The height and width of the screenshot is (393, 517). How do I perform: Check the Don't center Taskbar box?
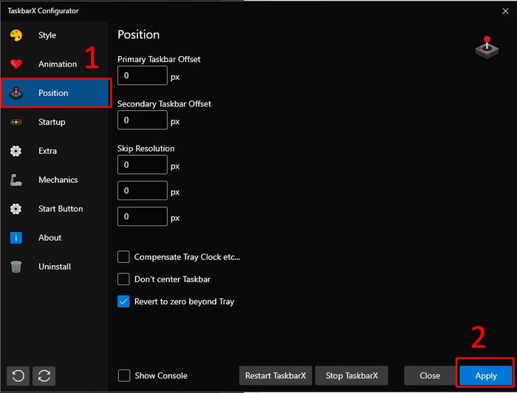(x=123, y=279)
